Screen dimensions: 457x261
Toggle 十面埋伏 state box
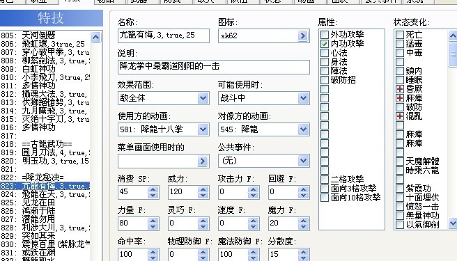[400, 197]
